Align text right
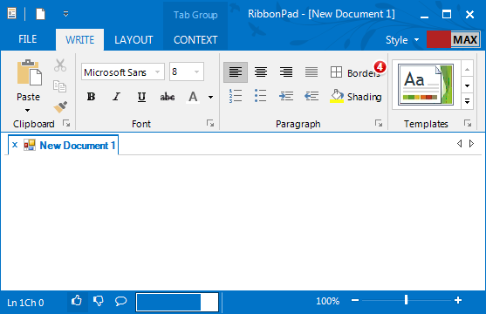 click(x=286, y=72)
